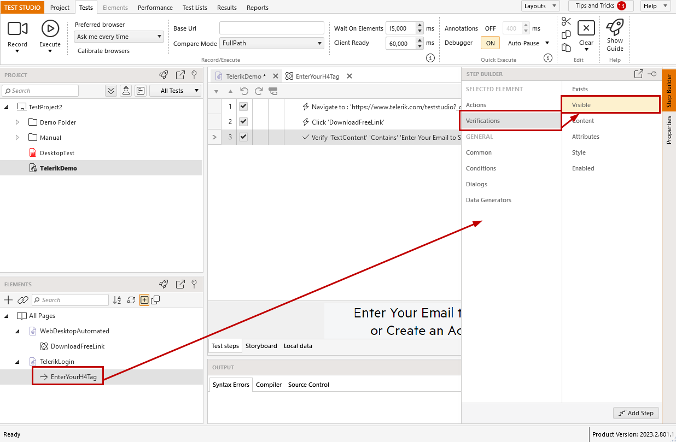Click Calibrate browsers button
676x442 pixels.
(103, 51)
